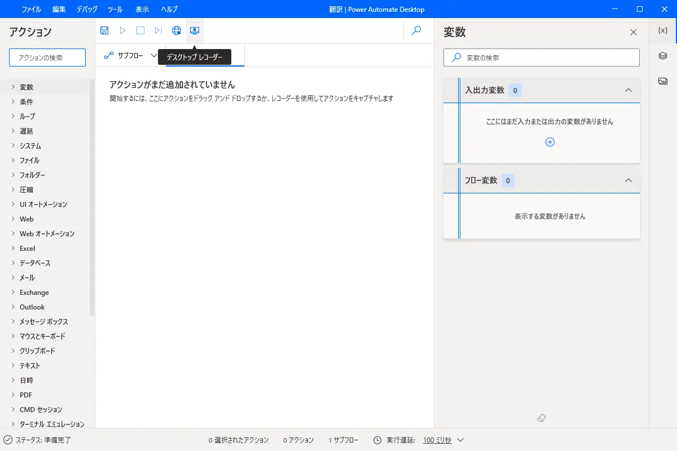Click the 0 アクション status text

[x=298, y=440]
